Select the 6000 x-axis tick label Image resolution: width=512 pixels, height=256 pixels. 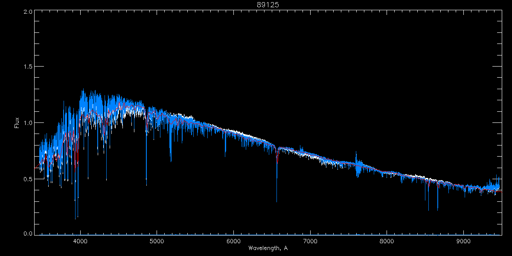233,241
